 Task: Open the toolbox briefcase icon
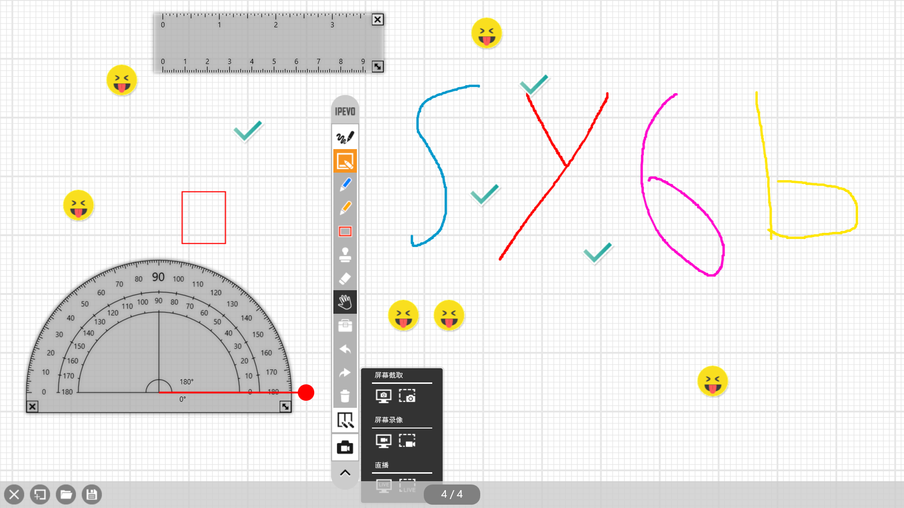coord(345,325)
